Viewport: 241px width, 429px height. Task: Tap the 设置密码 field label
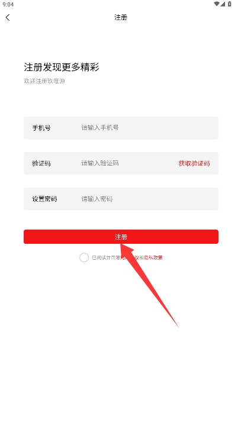click(44, 199)
